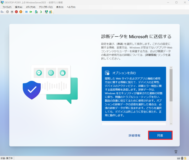
Task: Click the scroll up arrow of options list
Action: [171, 68]
